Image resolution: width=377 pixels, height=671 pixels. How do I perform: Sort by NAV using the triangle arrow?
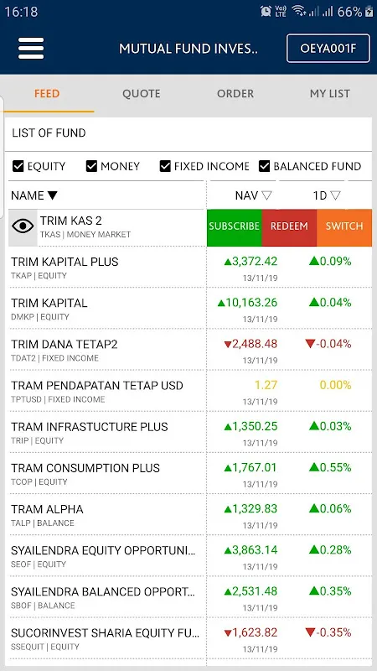click(x=266, y=195)
